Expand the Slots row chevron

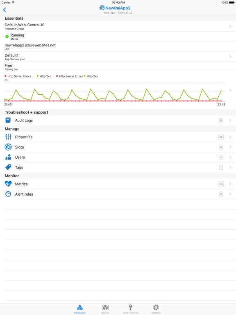coord(230,147)
